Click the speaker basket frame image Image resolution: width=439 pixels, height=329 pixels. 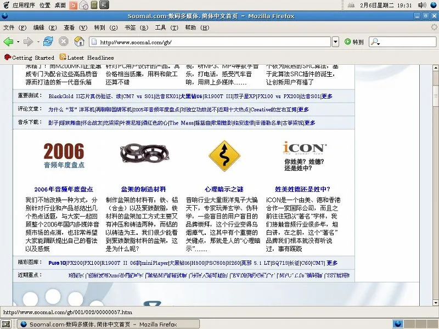pos(144,153)
